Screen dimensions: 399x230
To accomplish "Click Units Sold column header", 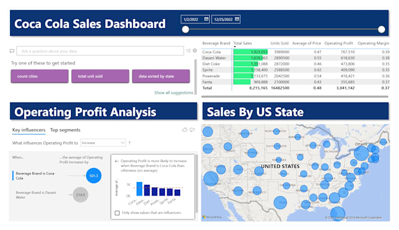I will click(279, 43).
